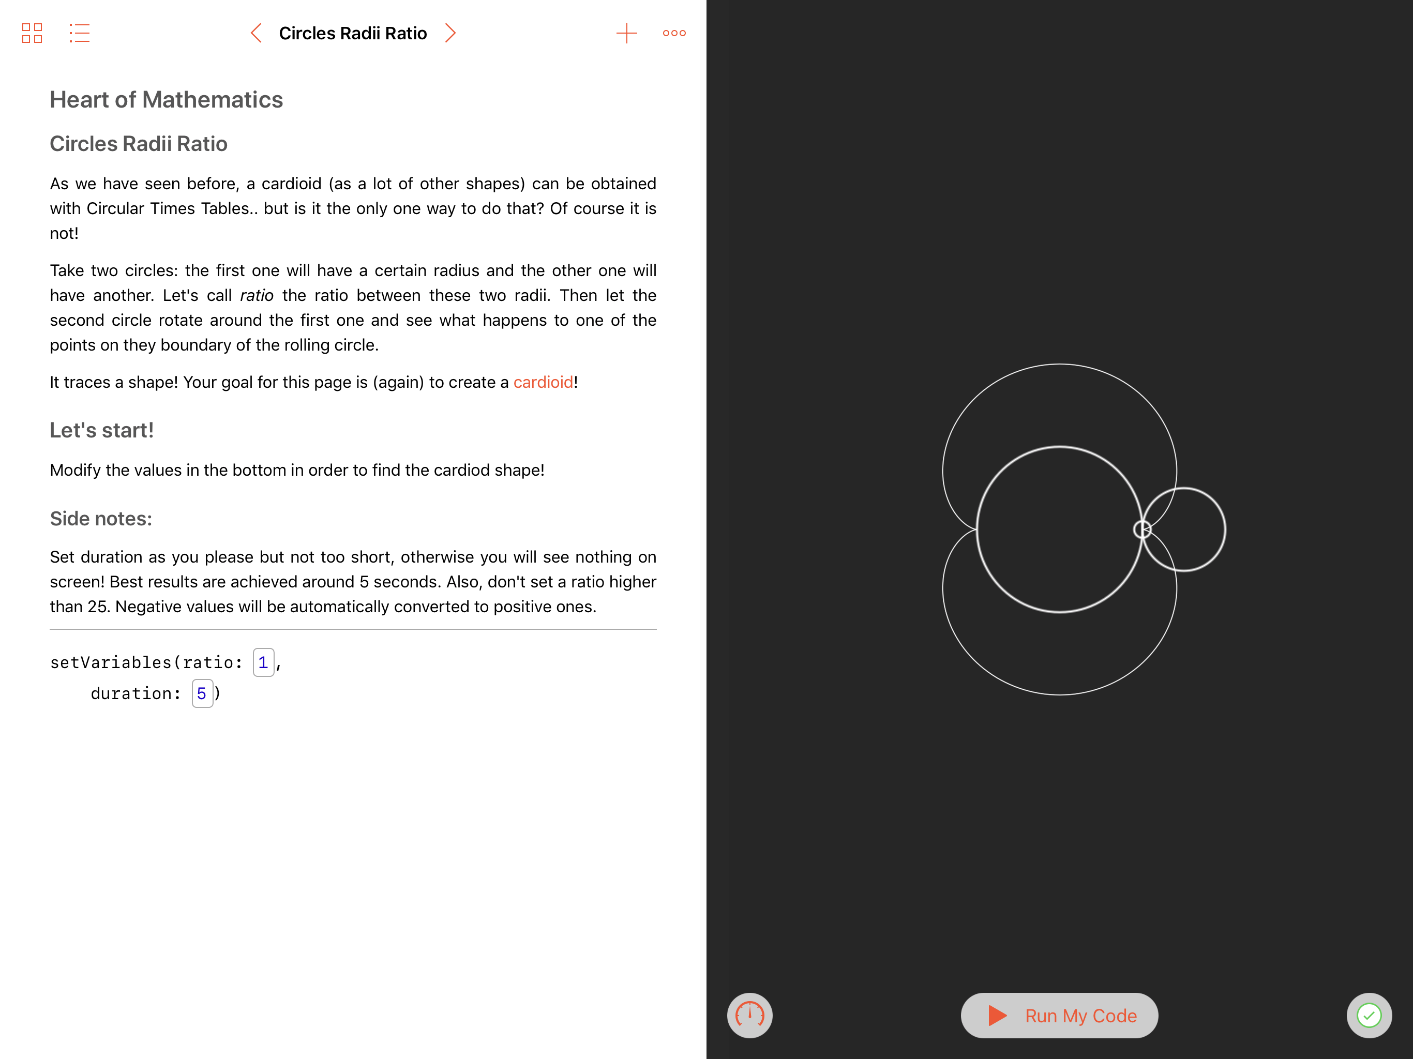The width and height of the screenshot is (1413, 1059).
Task: Click the Side notes heading
Action: (x=101, y=519)
